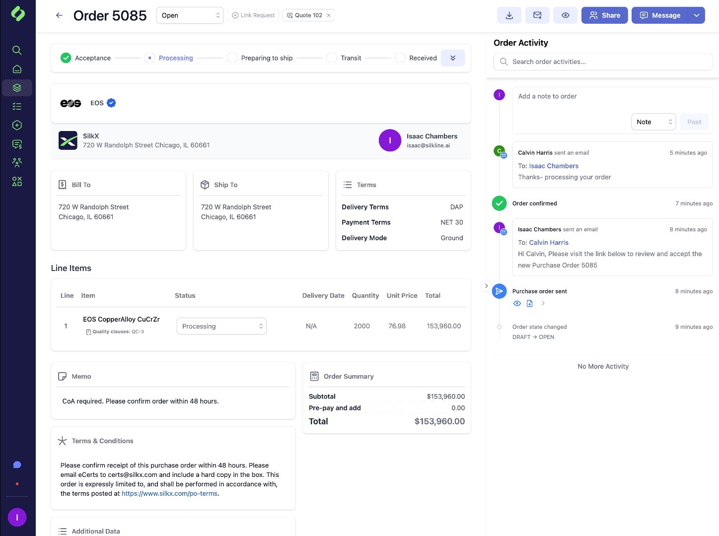View the sent purchase order eye icon
Image resolution: width=719 pixels, height=536 pixels.
pos(517,303)
